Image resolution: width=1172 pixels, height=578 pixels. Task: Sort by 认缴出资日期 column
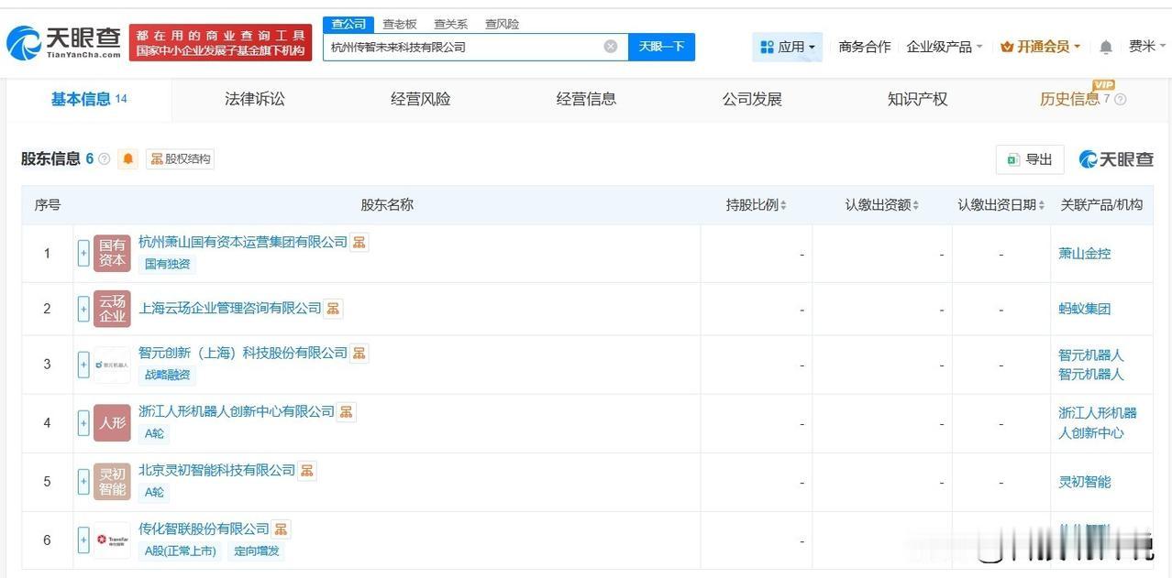(x=1001, y=205)
